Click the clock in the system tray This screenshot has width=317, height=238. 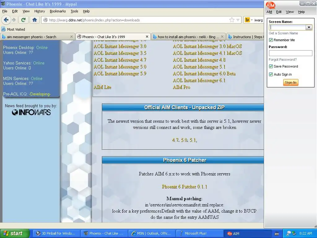pos(306,233)
